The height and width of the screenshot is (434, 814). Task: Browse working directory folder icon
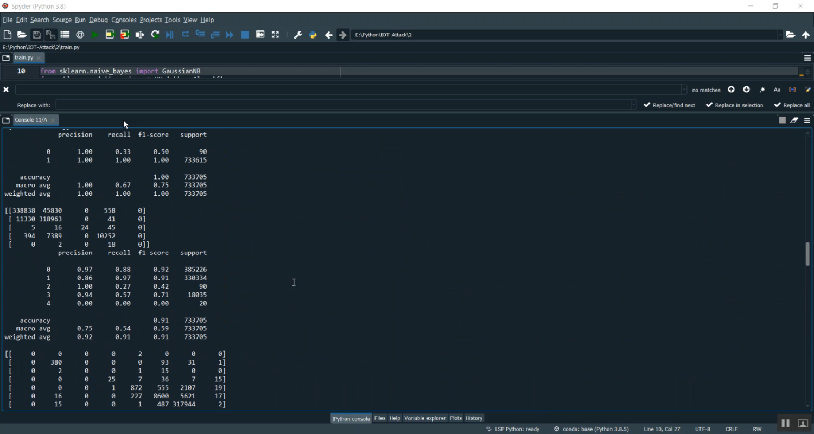(791, 35)
